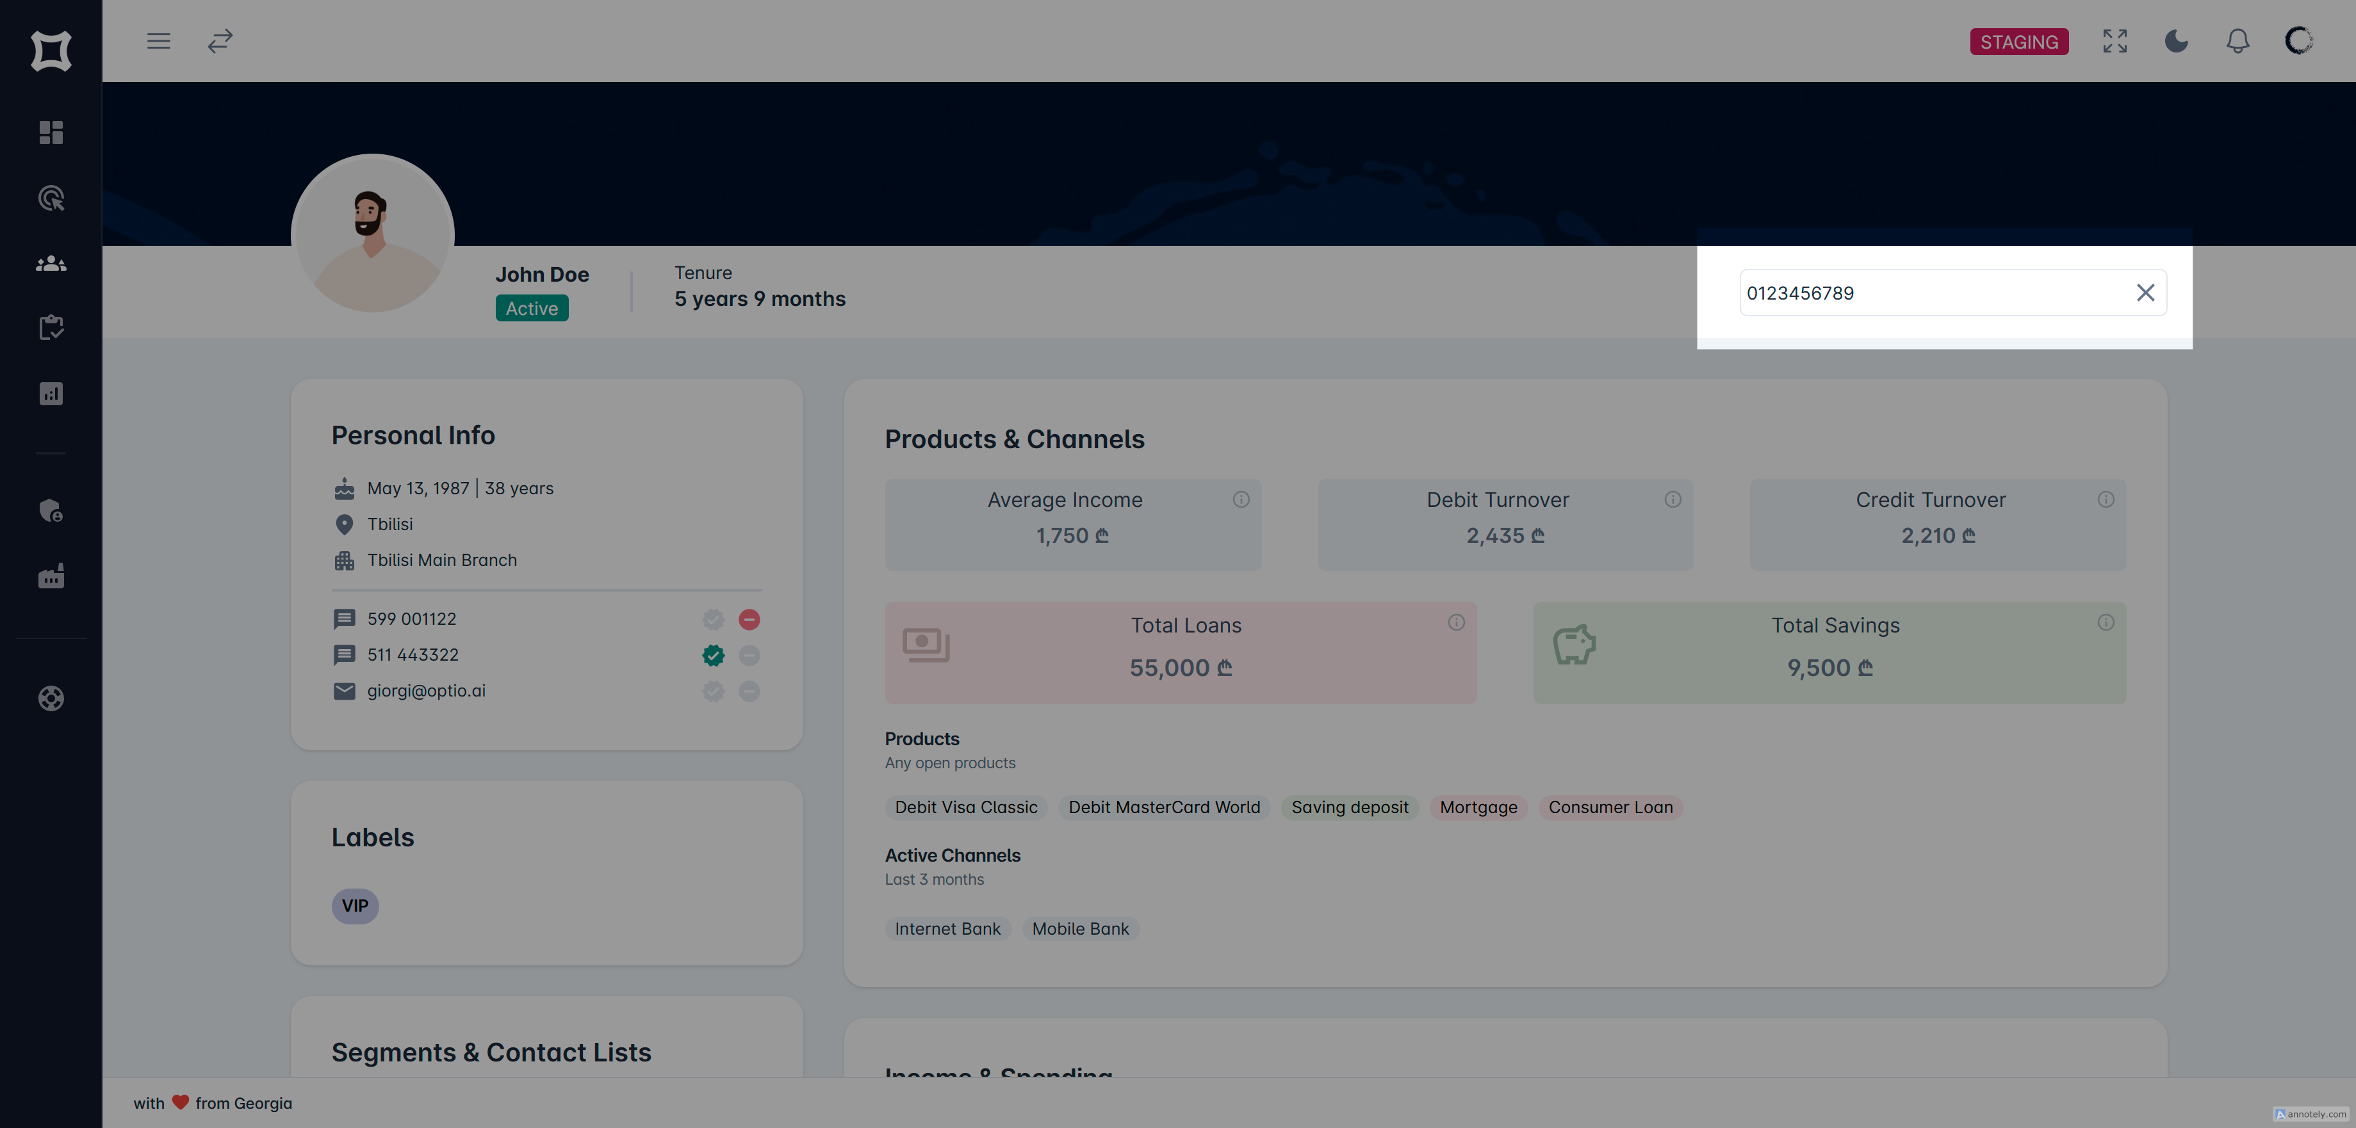This screenshot has width=2356, height=1128.
Task: Click the target cursor campaigns icon in sidebar
Action: click(x=51, y=198)
